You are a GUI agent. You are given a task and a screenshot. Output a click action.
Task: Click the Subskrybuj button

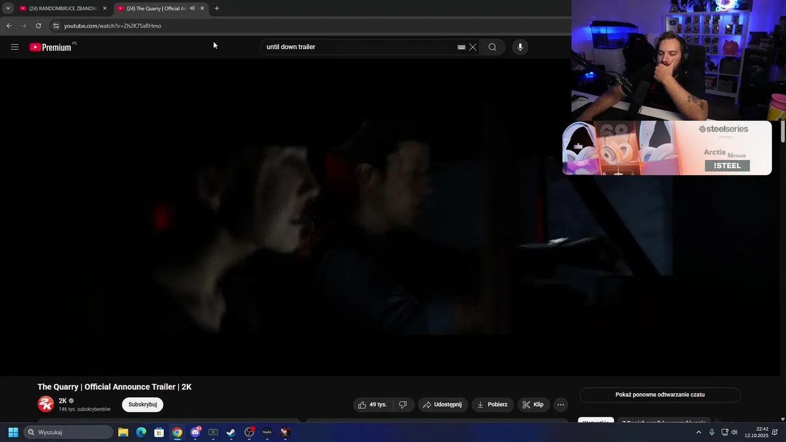point(142,405)
